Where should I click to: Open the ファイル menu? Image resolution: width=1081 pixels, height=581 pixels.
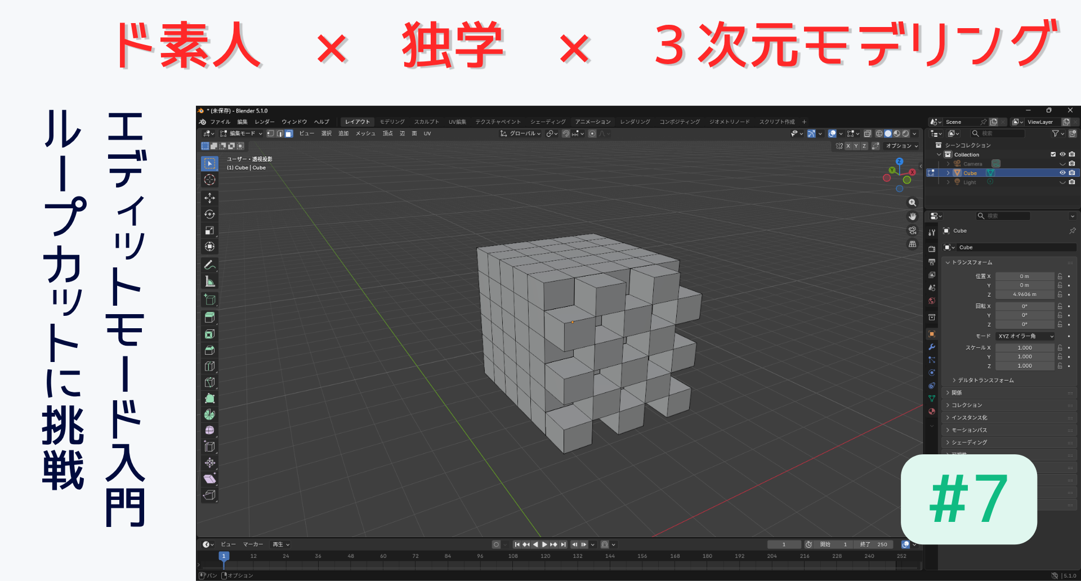point(220,122)
